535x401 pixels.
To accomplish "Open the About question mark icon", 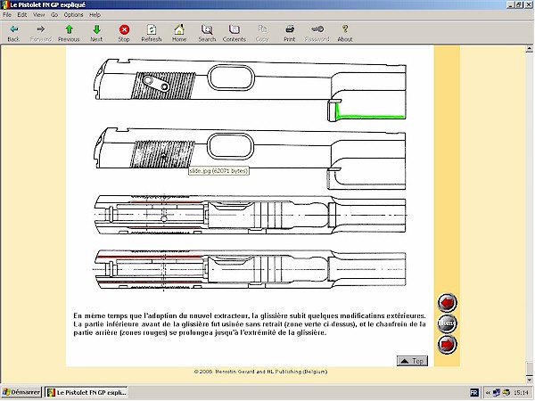I will 345,33.
